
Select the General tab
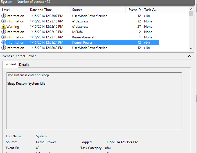coord(10,64)
